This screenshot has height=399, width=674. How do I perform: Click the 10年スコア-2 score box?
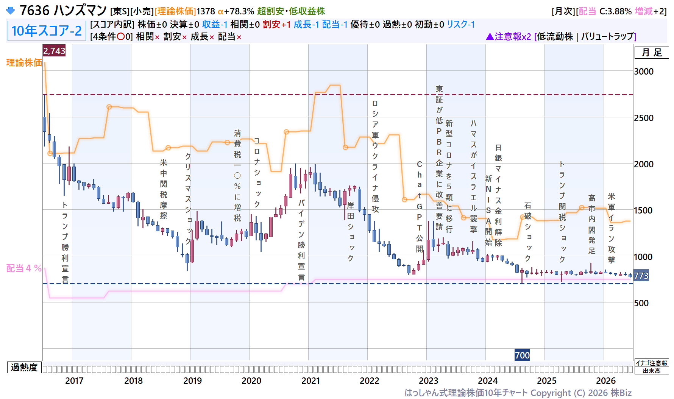47,31
